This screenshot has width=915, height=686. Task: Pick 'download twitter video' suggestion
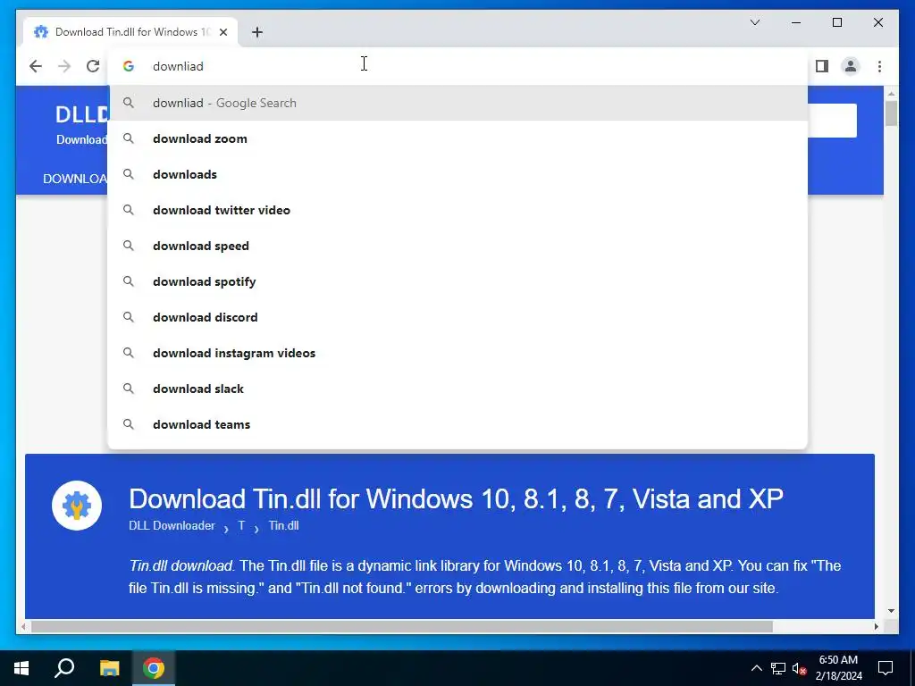(x=458, y=210)
